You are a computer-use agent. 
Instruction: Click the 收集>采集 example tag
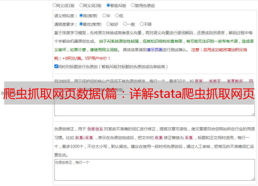[x=84, y=138]
